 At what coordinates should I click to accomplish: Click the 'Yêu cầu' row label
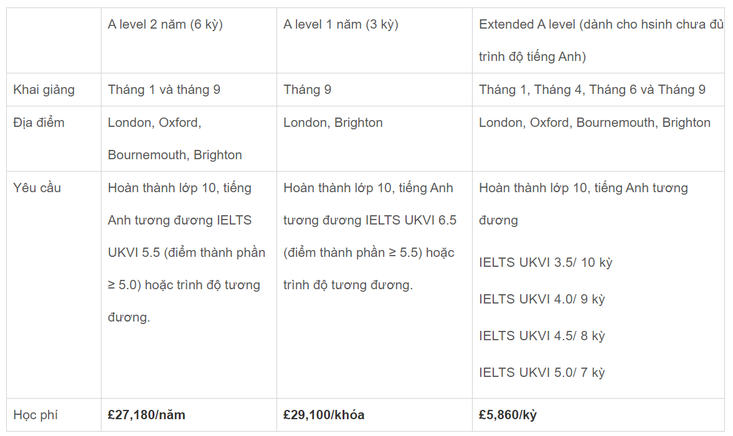pyautogui.click(x=37, y=188)
